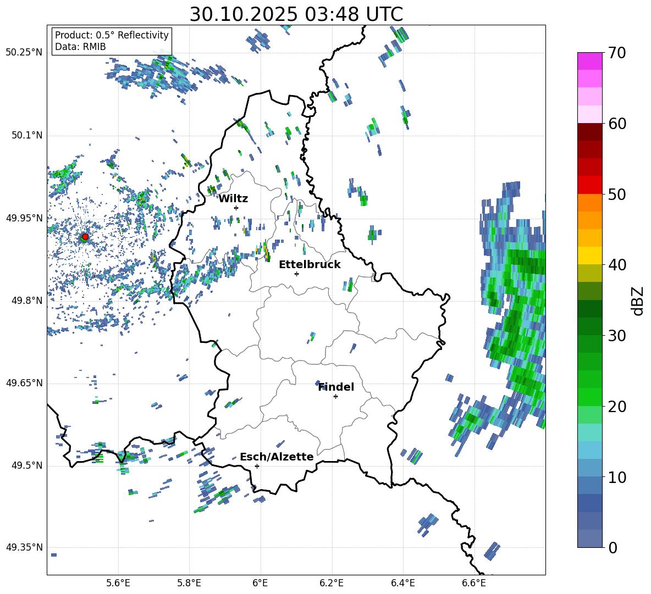Click the 50.1°N latitude label
Screen dimensions: 651x594
[x=27, y=135]
